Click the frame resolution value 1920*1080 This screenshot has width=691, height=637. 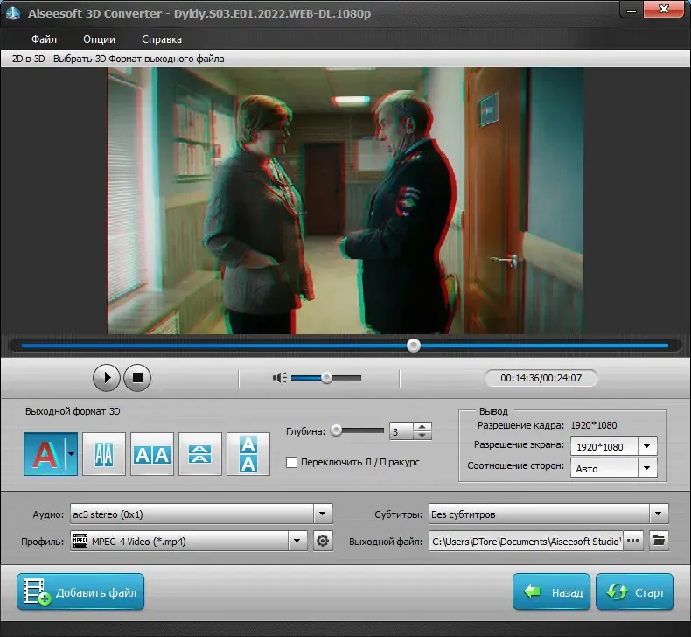pos(594,425)
